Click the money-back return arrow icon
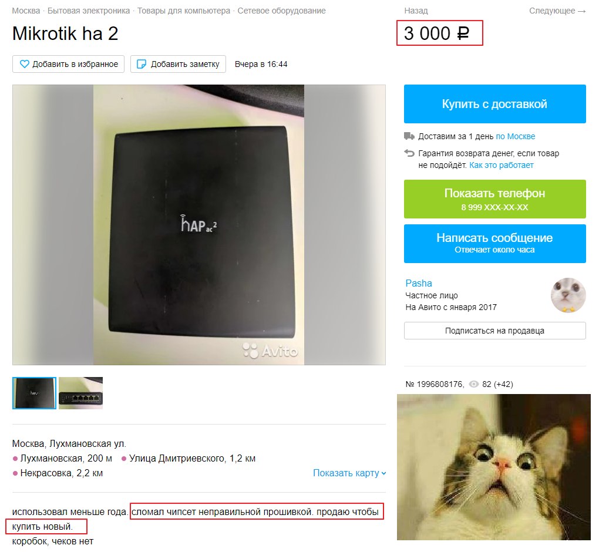 [x=409, y=153]
